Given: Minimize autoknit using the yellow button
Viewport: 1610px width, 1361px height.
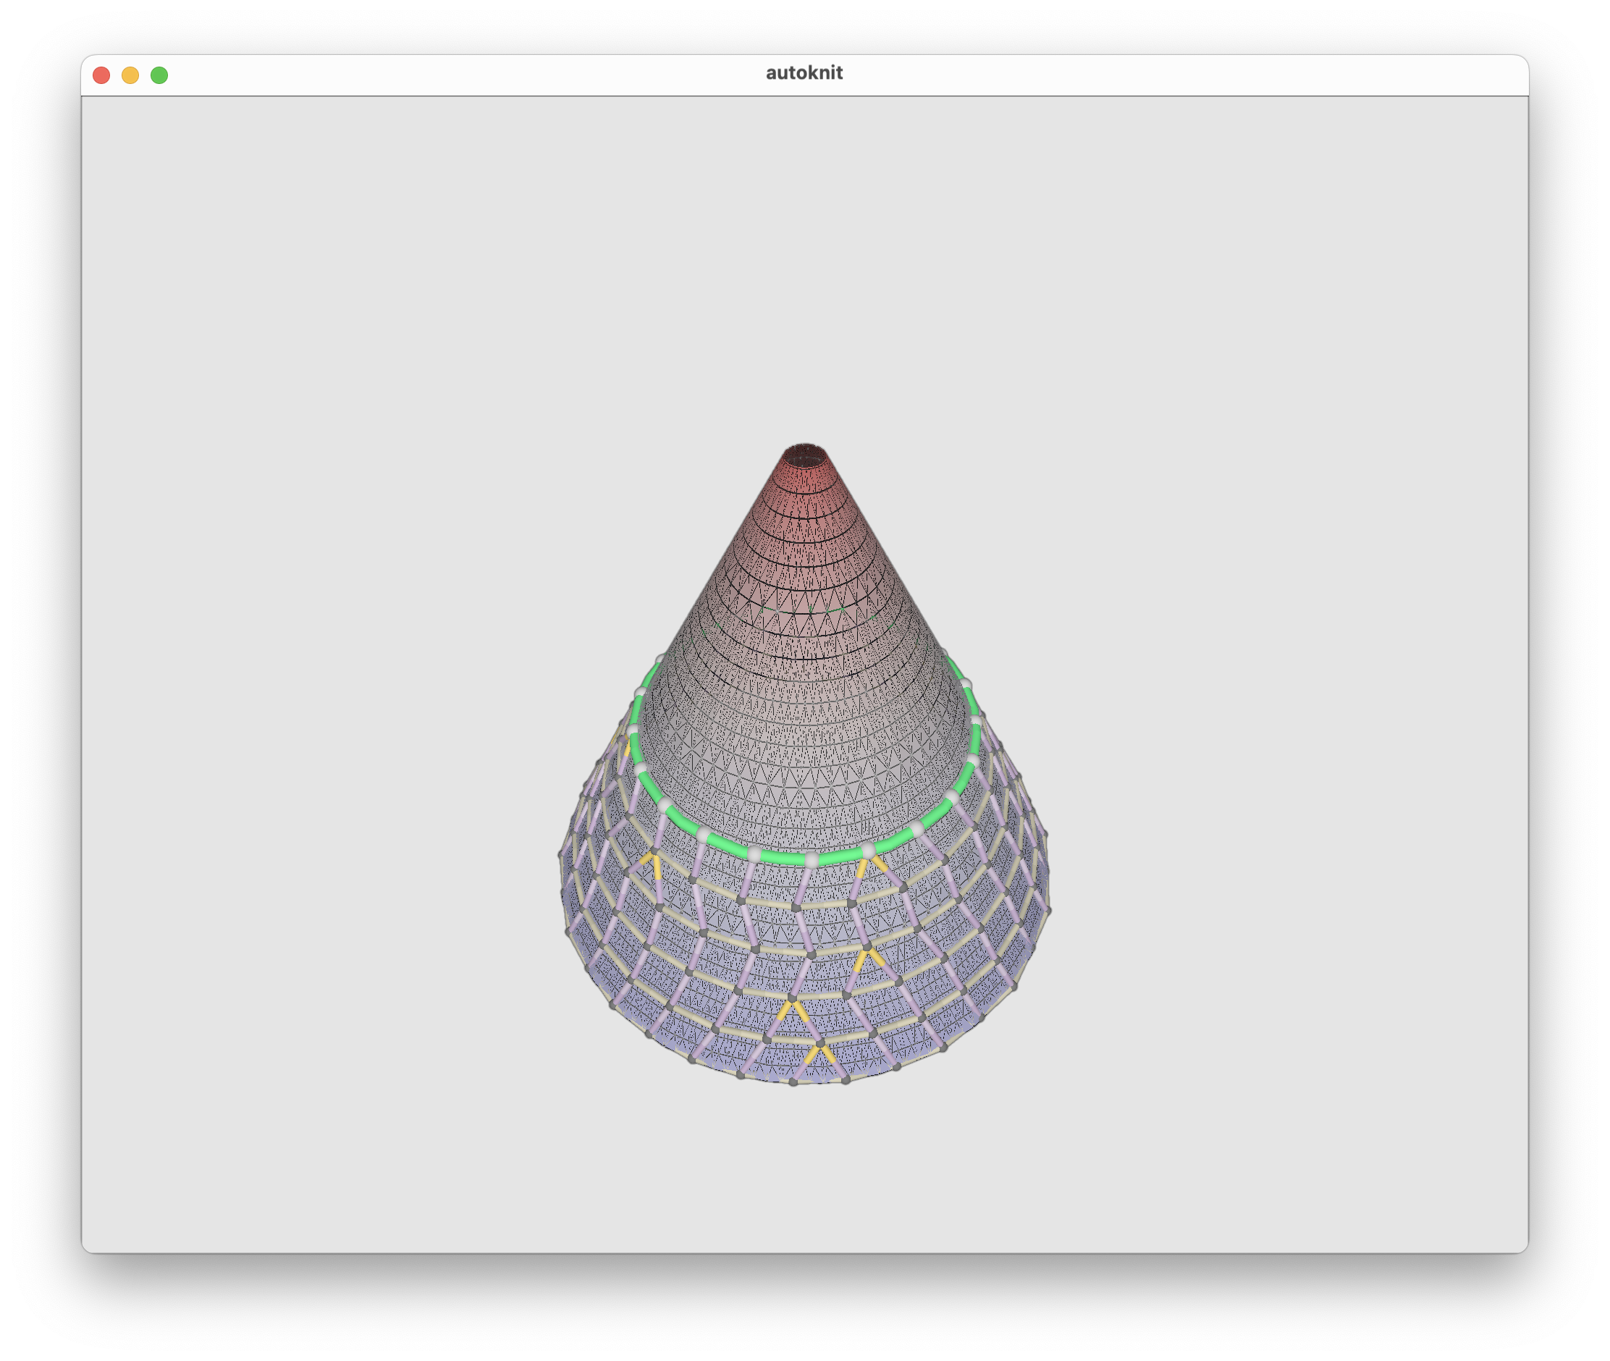Looking at the screenshot, I should click(x=130, y=75).
